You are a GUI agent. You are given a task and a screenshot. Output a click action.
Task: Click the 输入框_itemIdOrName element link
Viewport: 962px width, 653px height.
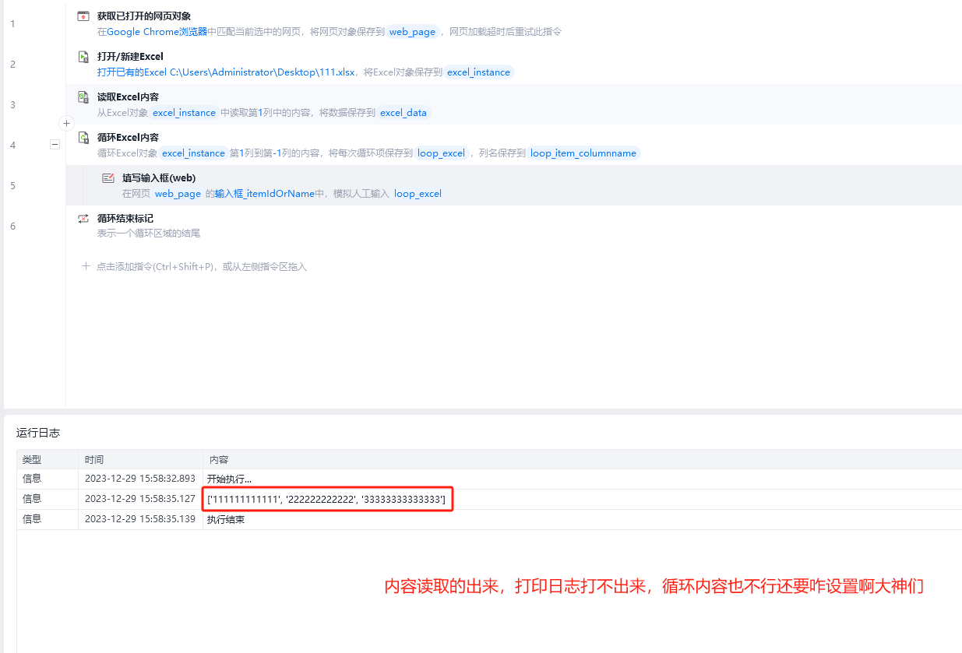click(x=265, y=194)
